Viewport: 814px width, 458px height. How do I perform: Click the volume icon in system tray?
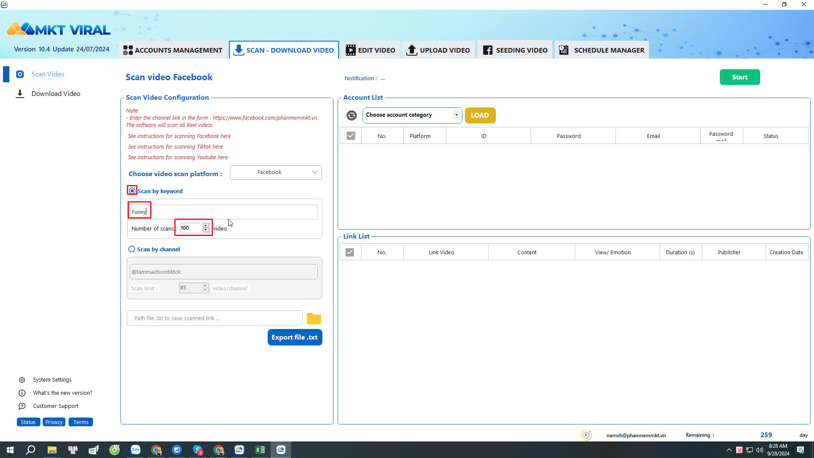tap(760, 450)
